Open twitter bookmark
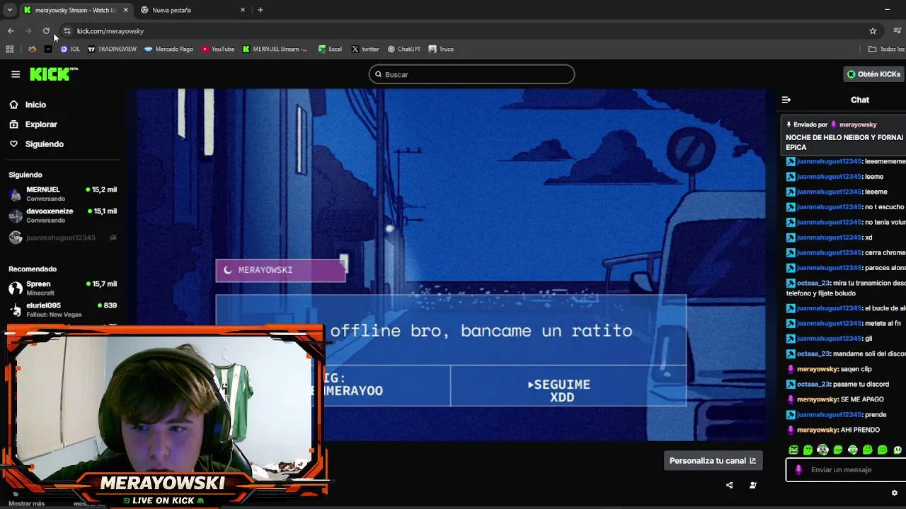 coord(365,49)
